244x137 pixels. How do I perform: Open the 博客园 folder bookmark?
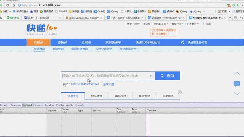coord(74,12)
